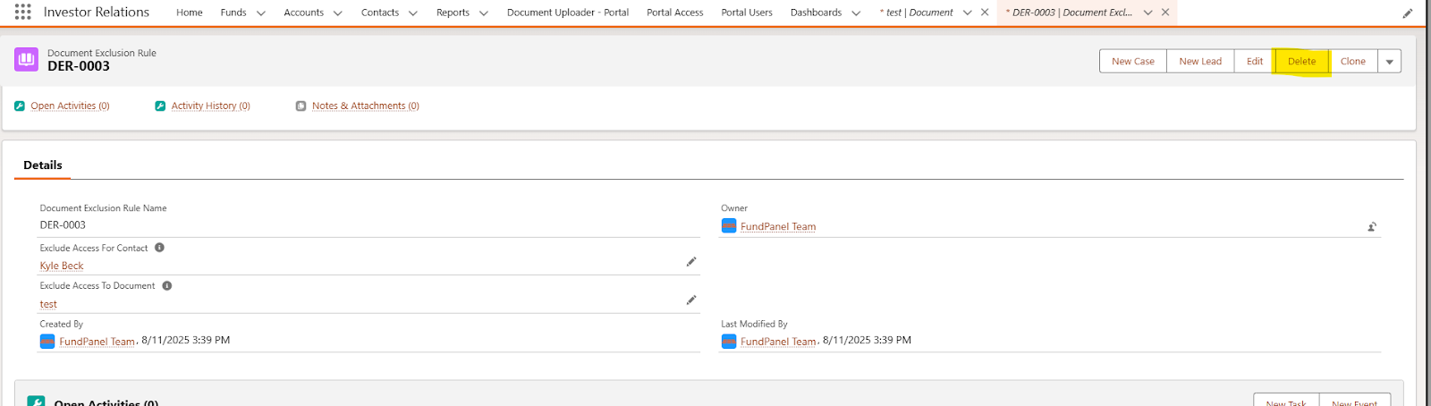Click the New Lead button
This screenshot has width=1431, height=406.
(1200, 62)
